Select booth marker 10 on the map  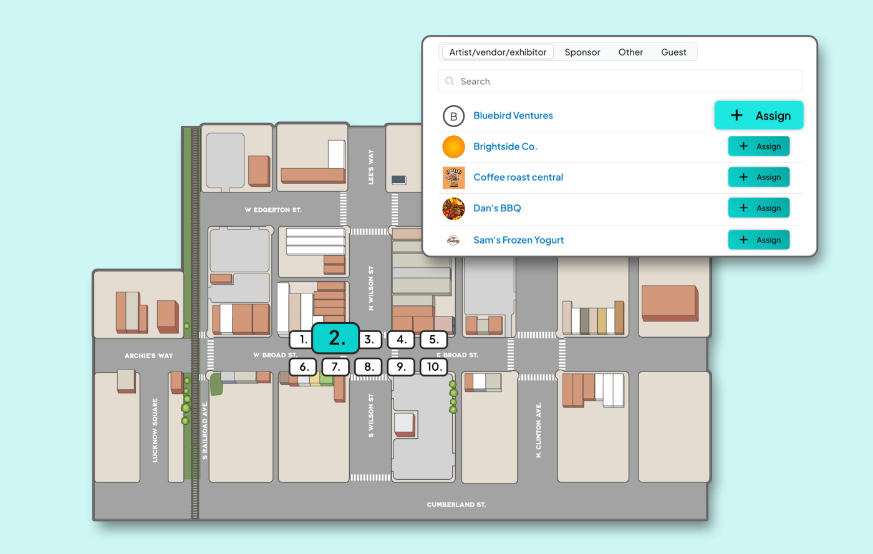[434, 367]
